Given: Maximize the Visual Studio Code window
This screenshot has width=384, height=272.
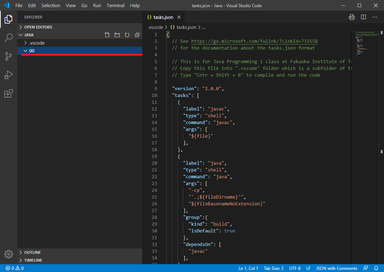Looking at the screenshot, I should (x=359, y=5).
